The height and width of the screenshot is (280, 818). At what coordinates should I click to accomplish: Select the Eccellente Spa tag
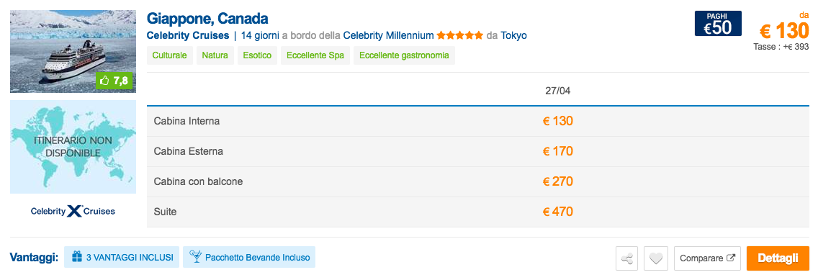(315, 55)
